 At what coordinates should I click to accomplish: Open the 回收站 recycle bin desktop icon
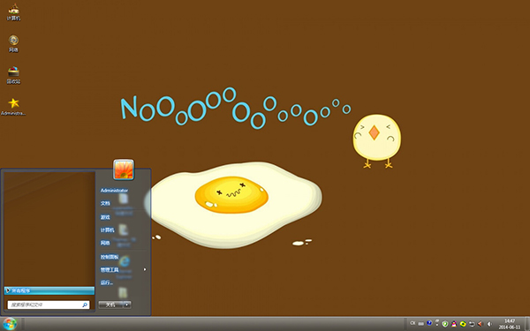13,75
